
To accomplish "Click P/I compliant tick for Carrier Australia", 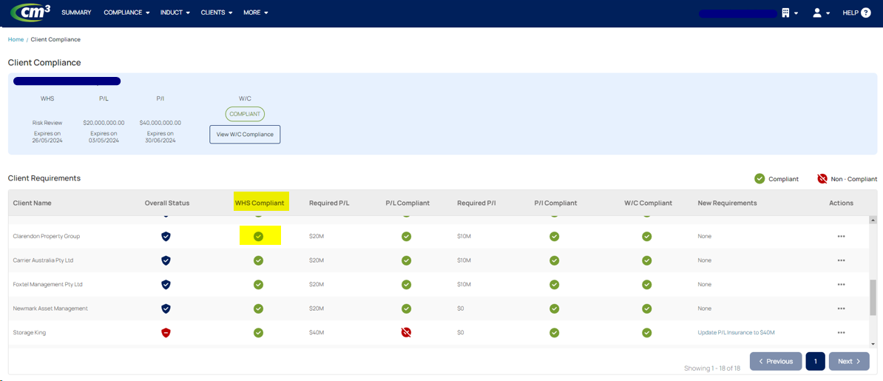I will pyautogui.click(x=555, y=260).
